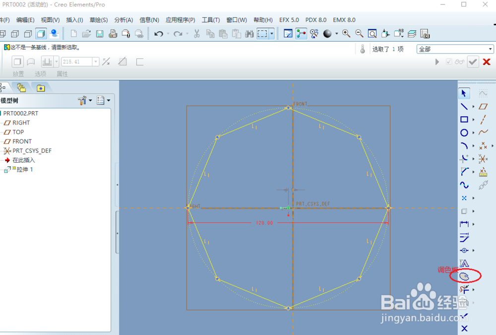Click the Refit view icon
This screenshot has height=335, width=496.
(x=372, y=34)
